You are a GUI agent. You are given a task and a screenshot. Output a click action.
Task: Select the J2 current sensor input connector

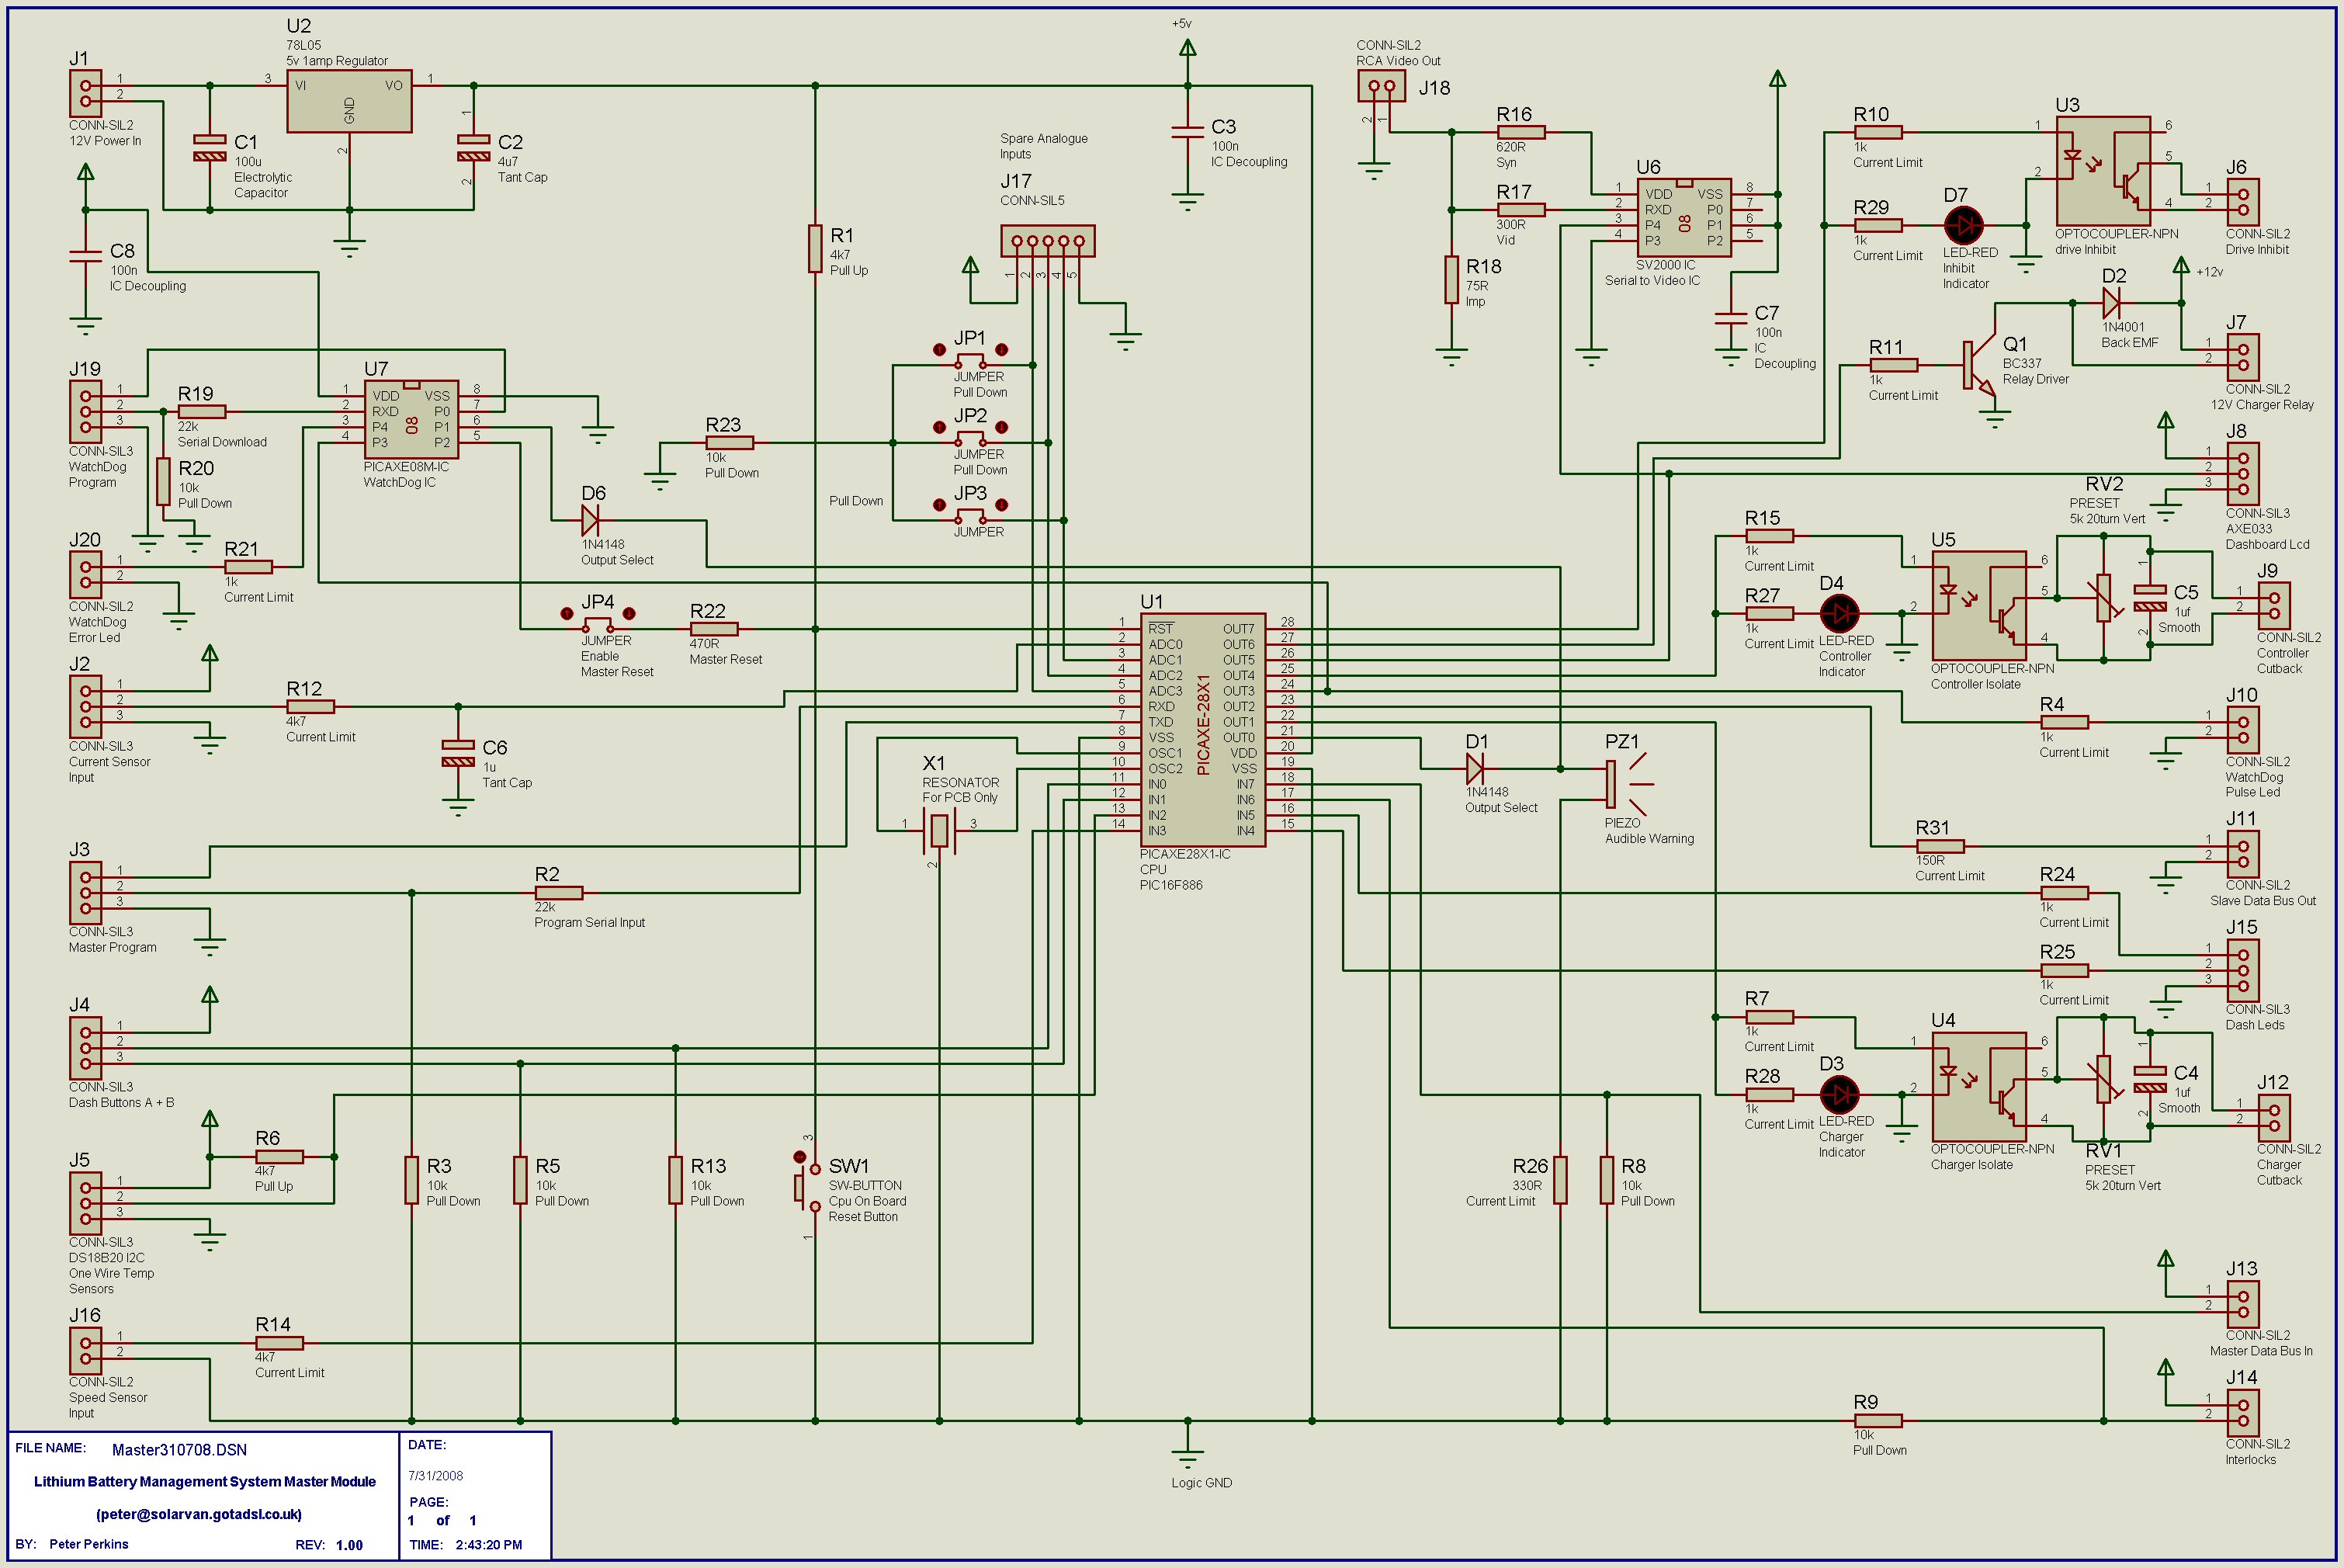pos(86,707)
